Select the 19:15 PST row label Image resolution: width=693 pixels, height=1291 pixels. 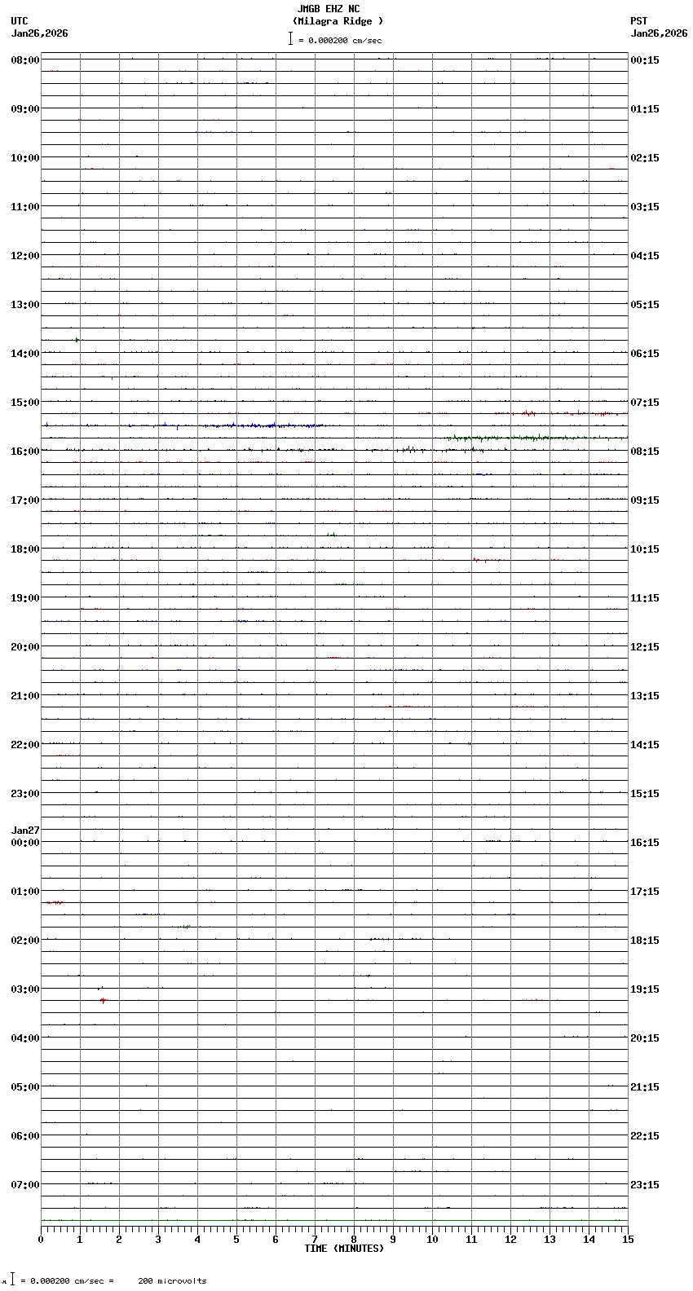pyautogui.click(x=645, y=989)
